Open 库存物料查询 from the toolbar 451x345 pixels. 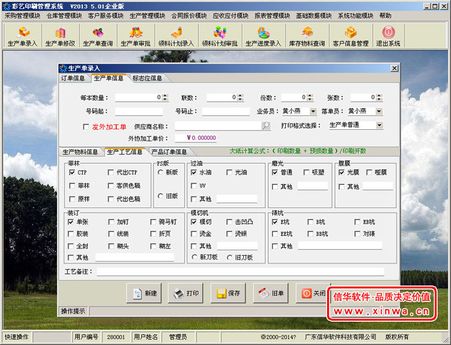click(x=307, y=36)
